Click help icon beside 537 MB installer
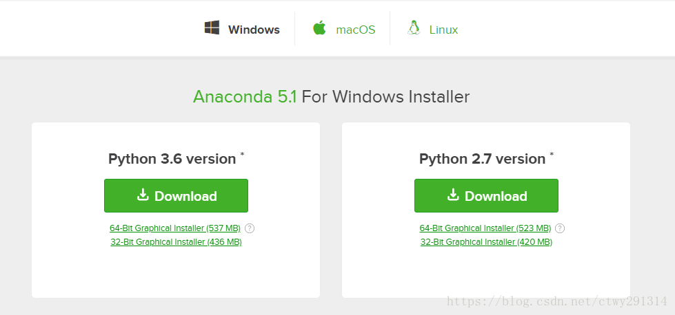This screenshot has height=315, width=675. click(x=250, y=228)
